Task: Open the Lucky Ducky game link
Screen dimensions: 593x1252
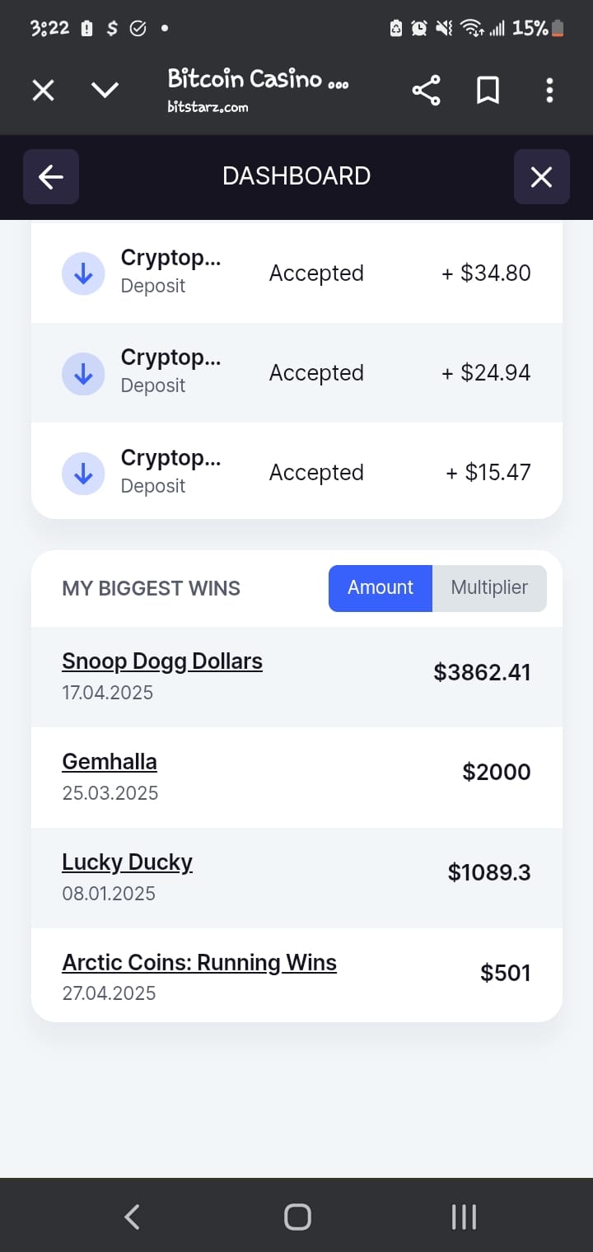Action: click(x=127, y=862)
